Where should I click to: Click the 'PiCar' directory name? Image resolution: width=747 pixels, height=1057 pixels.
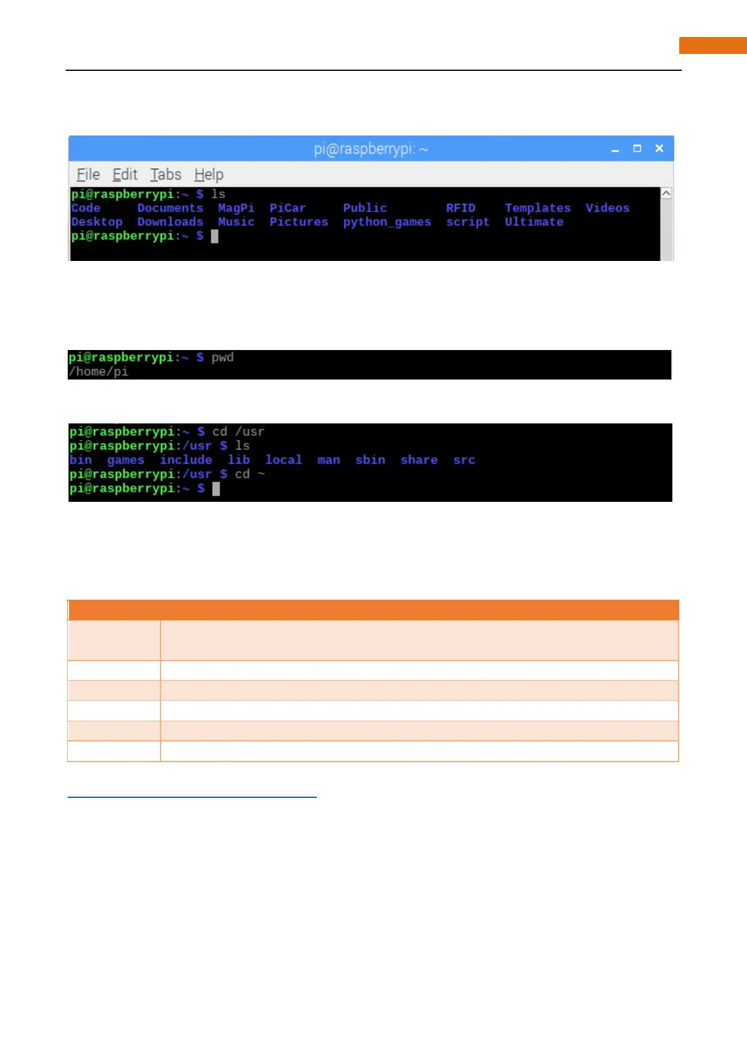[287, 208]
